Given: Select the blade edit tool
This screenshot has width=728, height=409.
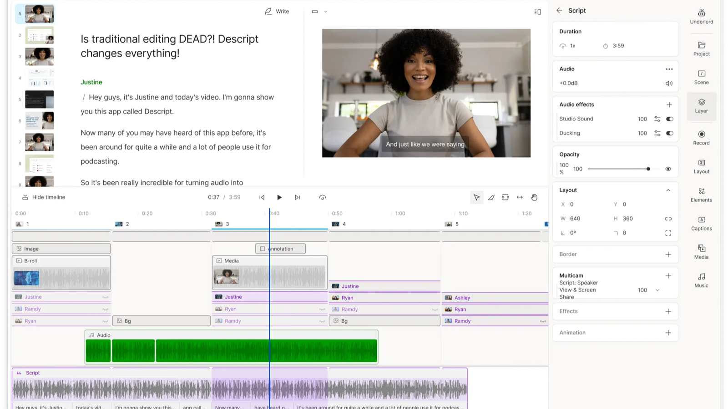Looking at the screenshot, I should pyautogui.click(x=491, y=197).
